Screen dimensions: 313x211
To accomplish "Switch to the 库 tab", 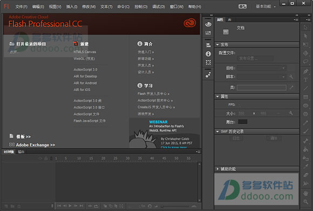I will tap(229, 20).
